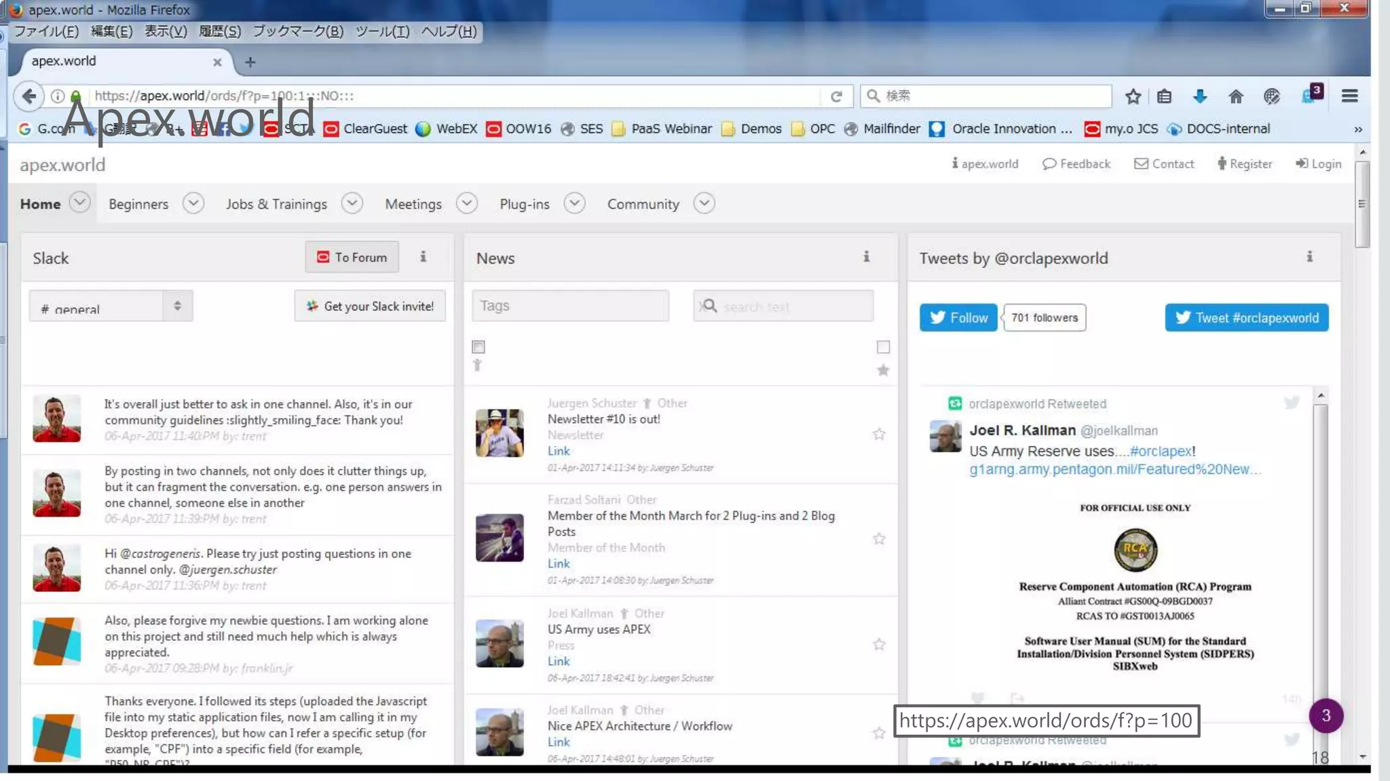
Task: Star the Newsletter #10 news item
Action: click(x=879, y=434)
